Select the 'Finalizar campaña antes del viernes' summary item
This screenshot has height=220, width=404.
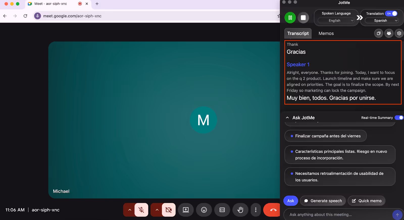(325, 136)
